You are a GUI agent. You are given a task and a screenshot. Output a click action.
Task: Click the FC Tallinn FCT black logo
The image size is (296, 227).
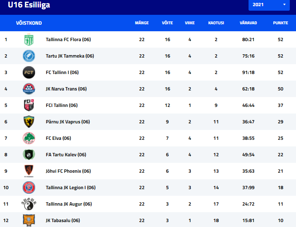29,72
